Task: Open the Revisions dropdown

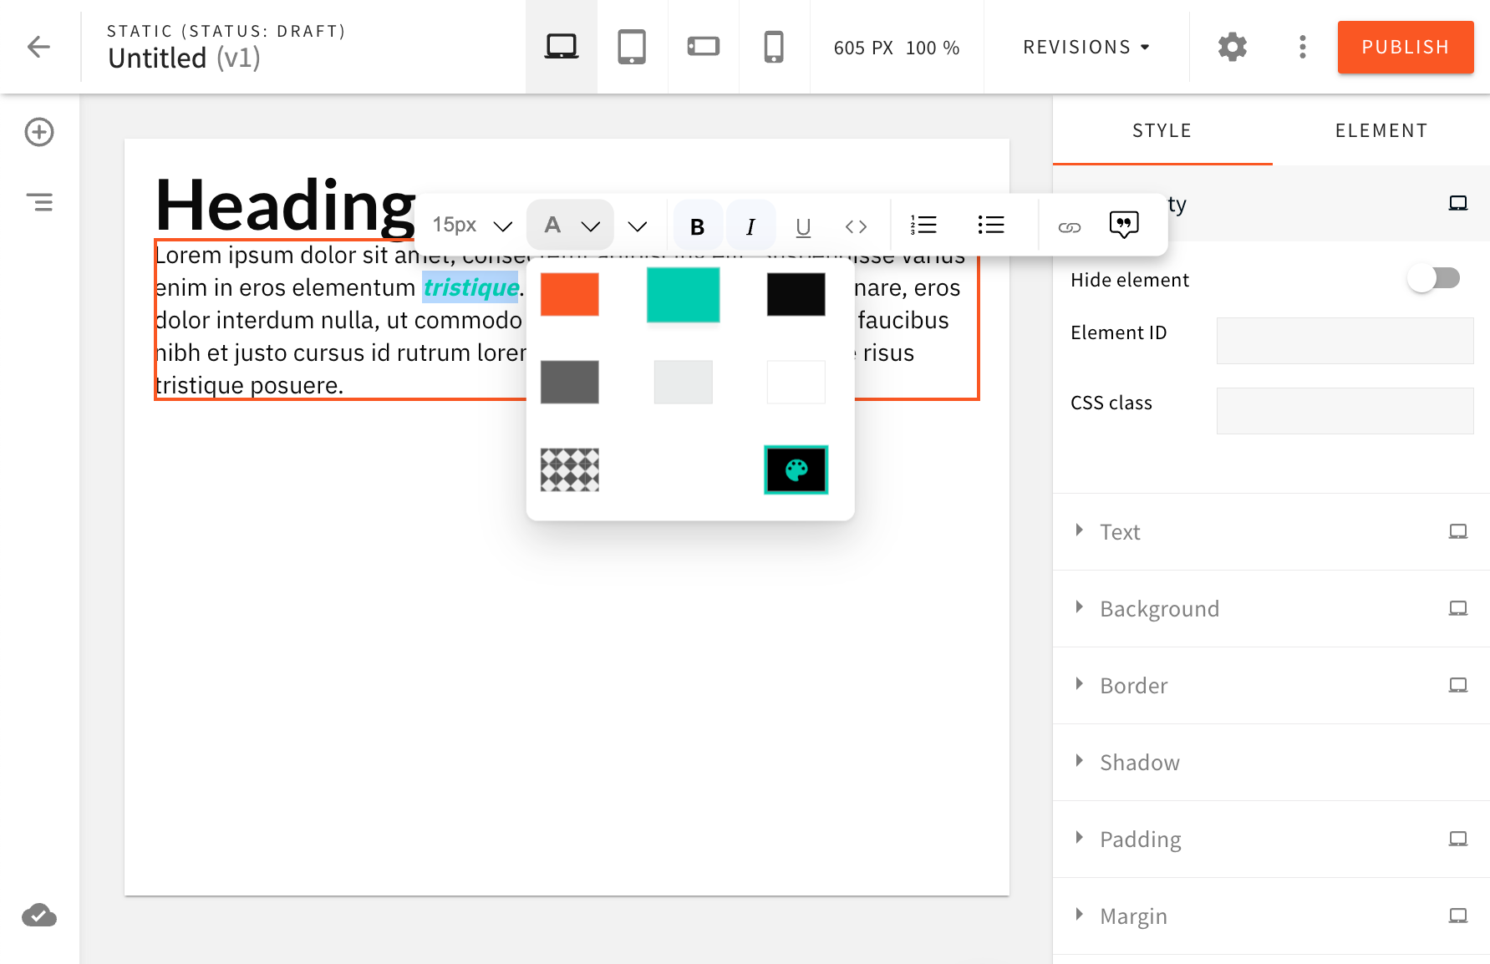Action: click(x=1085, y=48)
